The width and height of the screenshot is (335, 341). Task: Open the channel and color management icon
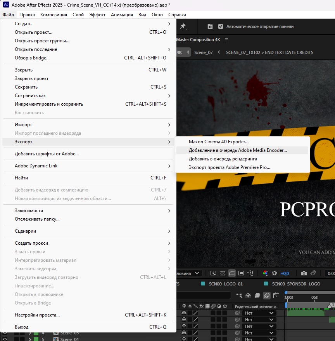(265, 273)
